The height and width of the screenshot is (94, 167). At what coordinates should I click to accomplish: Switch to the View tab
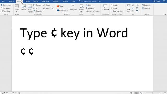click(73, 1)
